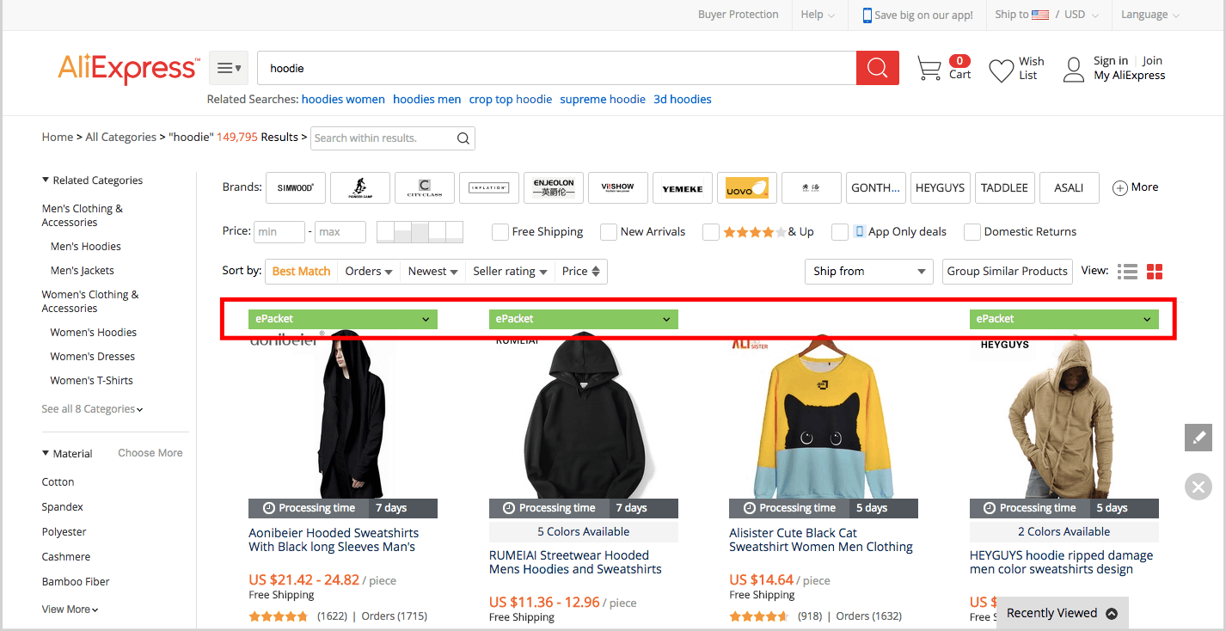Screen dimensions: 1226x631
Task: Open the yellow black cat sweatshirt image
Action: click(823, 415)
